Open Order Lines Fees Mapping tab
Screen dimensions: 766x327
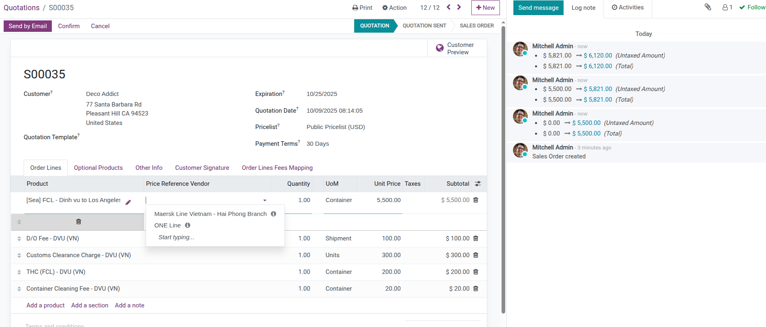coord(277,168)
